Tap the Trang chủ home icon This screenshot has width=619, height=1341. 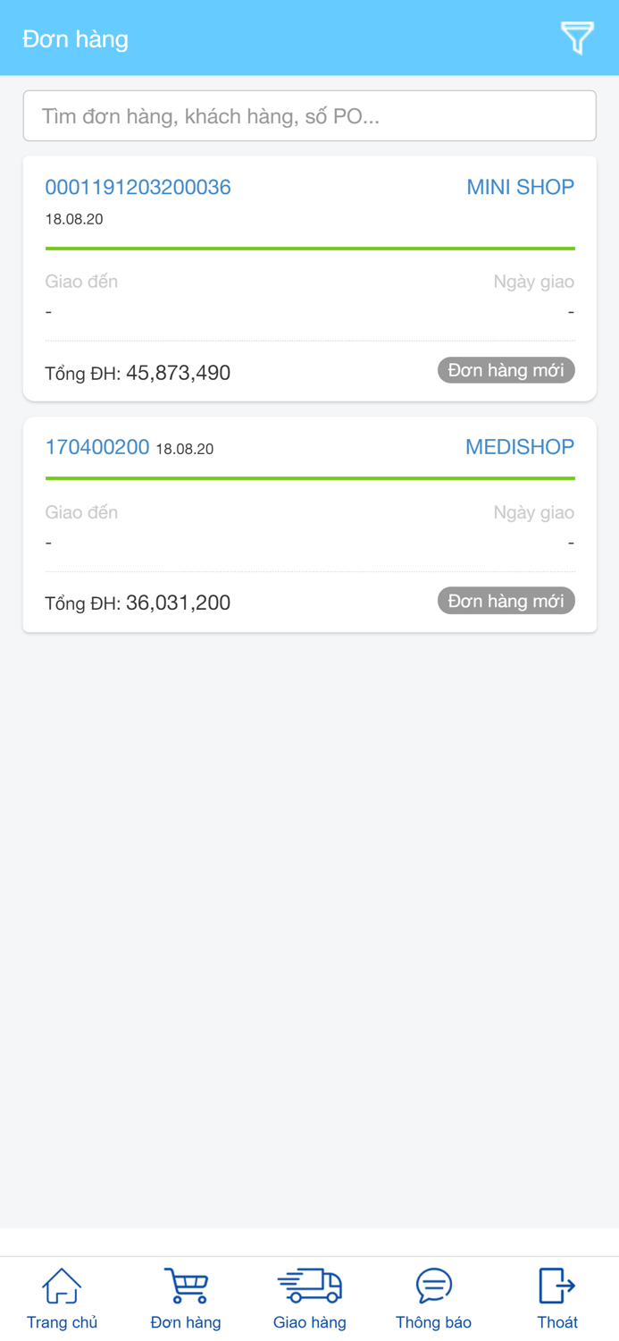point(62,1286)
